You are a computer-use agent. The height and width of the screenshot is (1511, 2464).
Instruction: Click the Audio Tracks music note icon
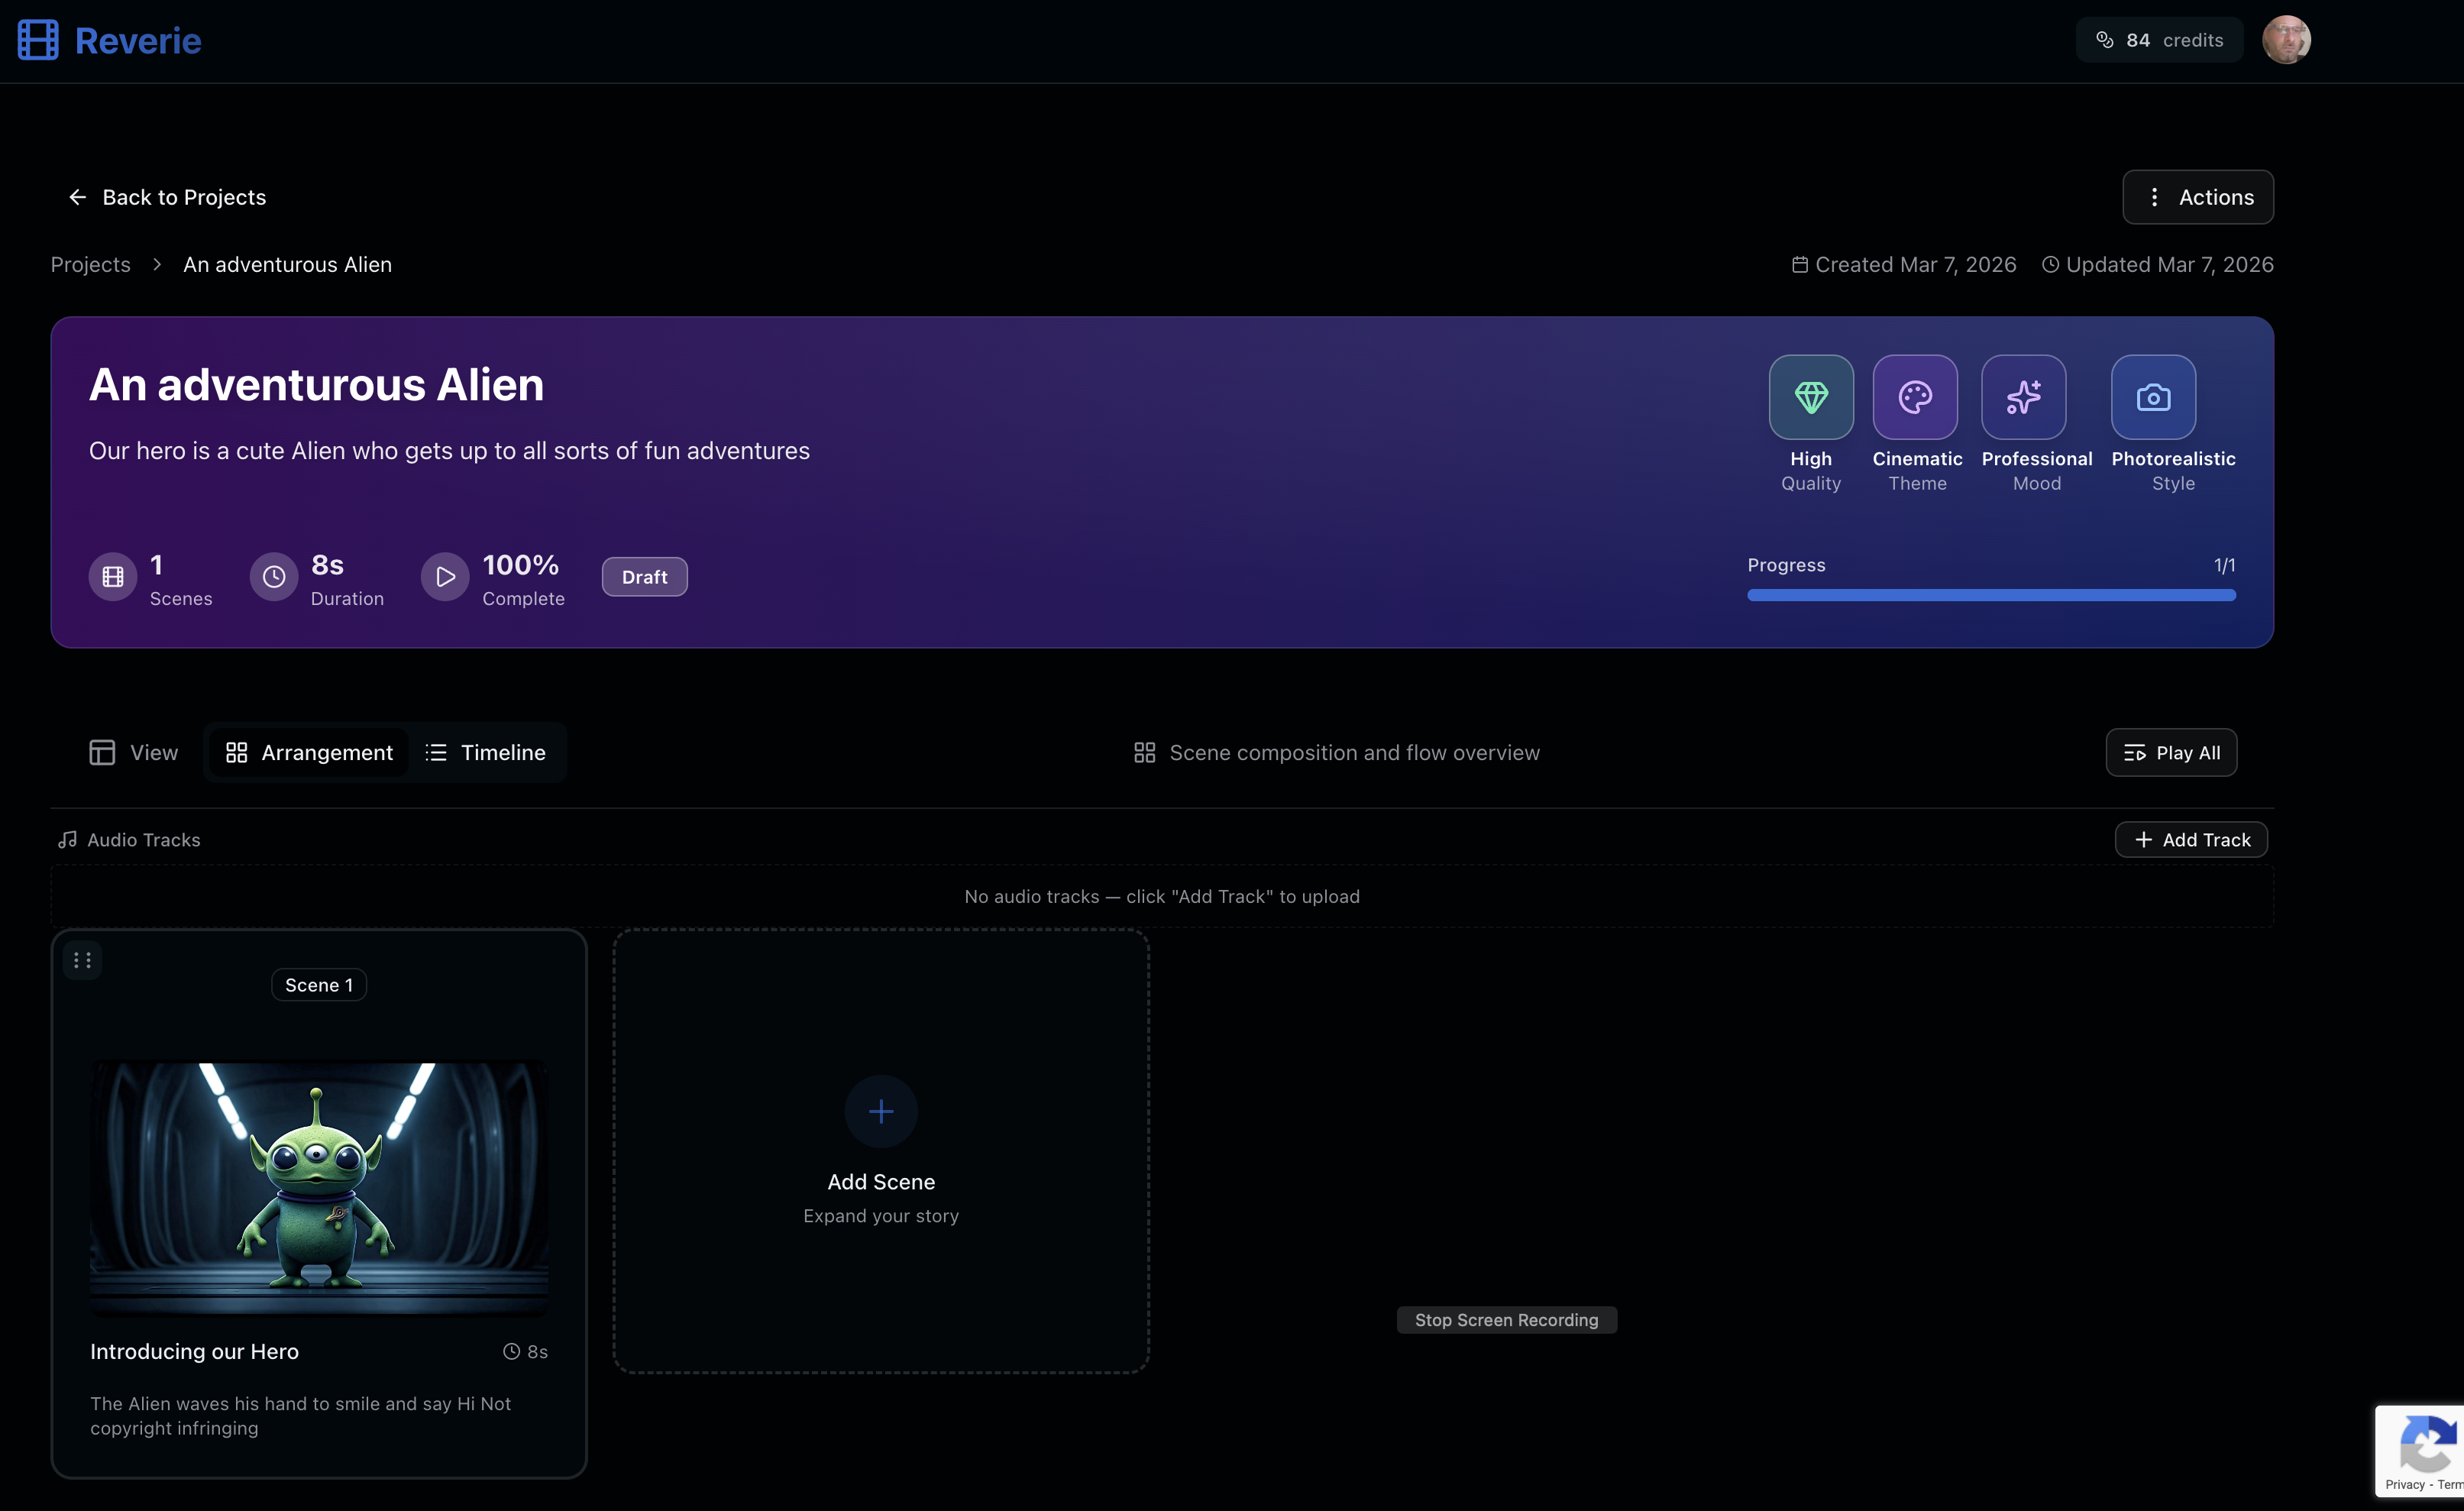67,840
